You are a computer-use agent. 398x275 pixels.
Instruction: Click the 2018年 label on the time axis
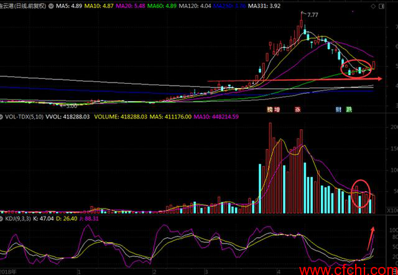pyautogui.click(x=8, y=273)
